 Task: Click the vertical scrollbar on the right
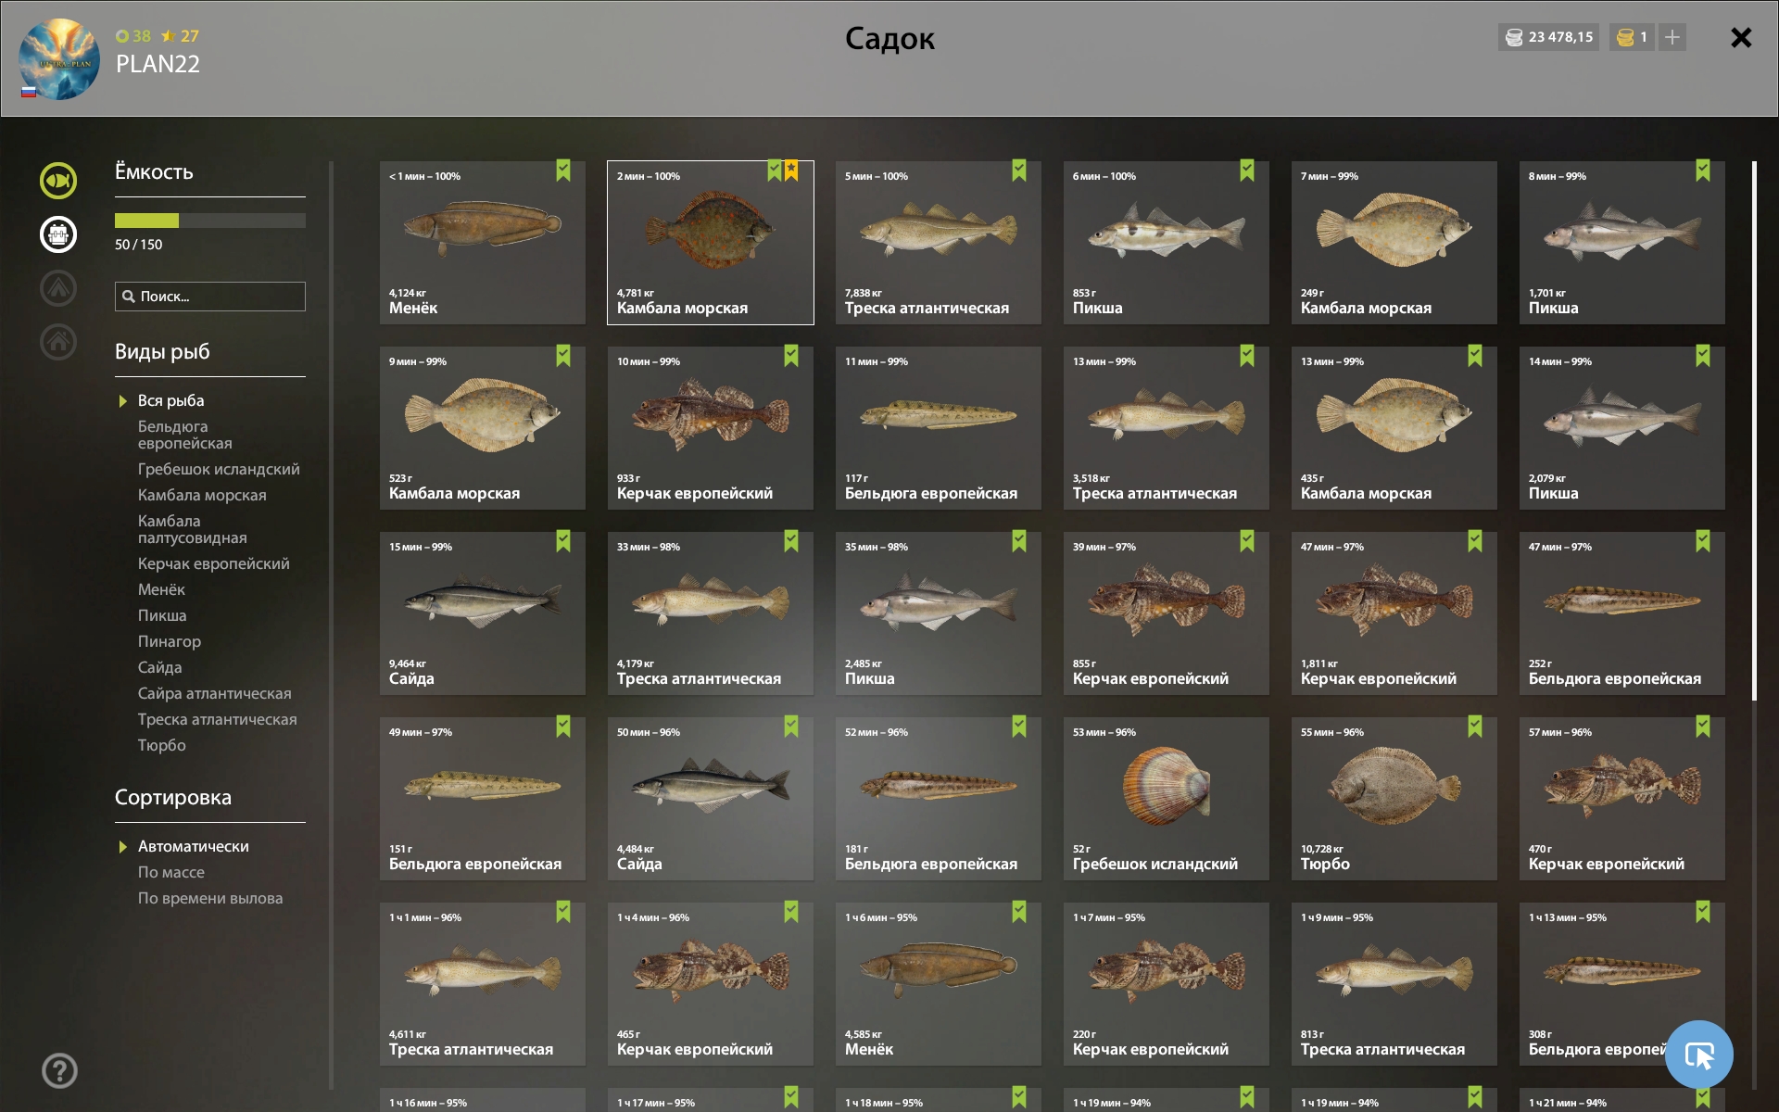(x=1754, y=431)
